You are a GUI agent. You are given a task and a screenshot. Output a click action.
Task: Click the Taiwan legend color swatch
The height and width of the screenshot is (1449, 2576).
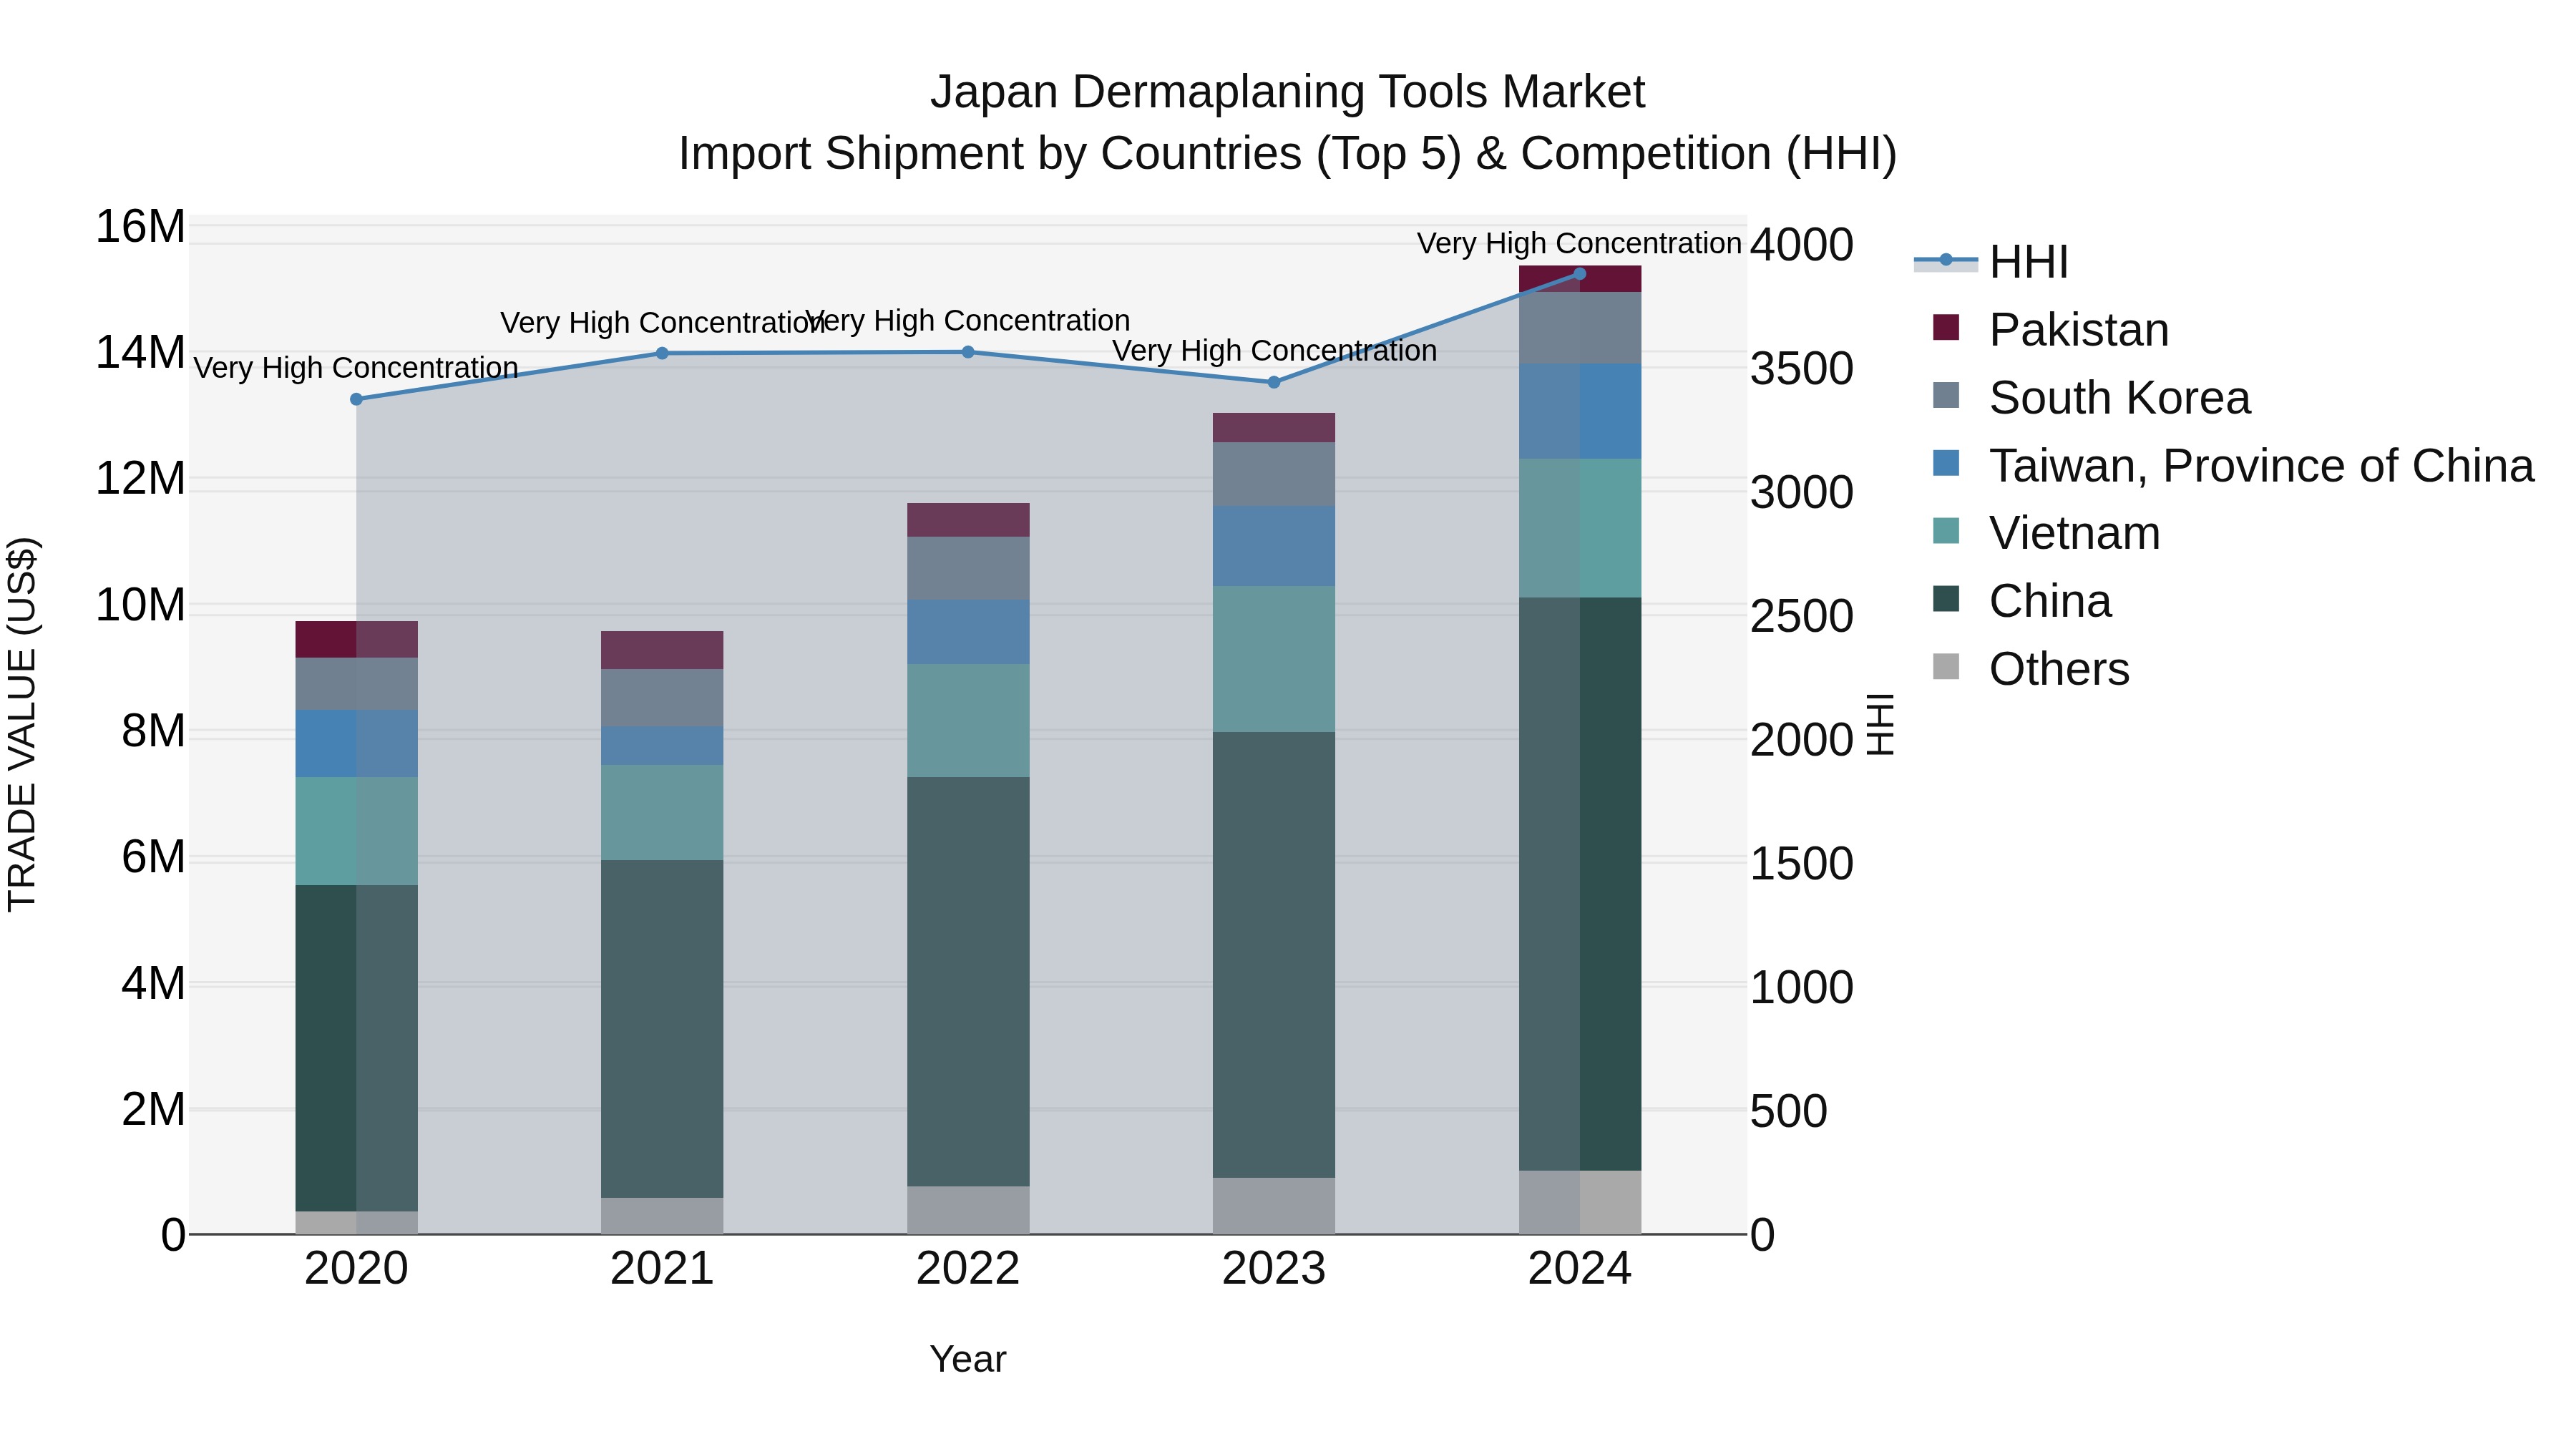coord(1946,463)
